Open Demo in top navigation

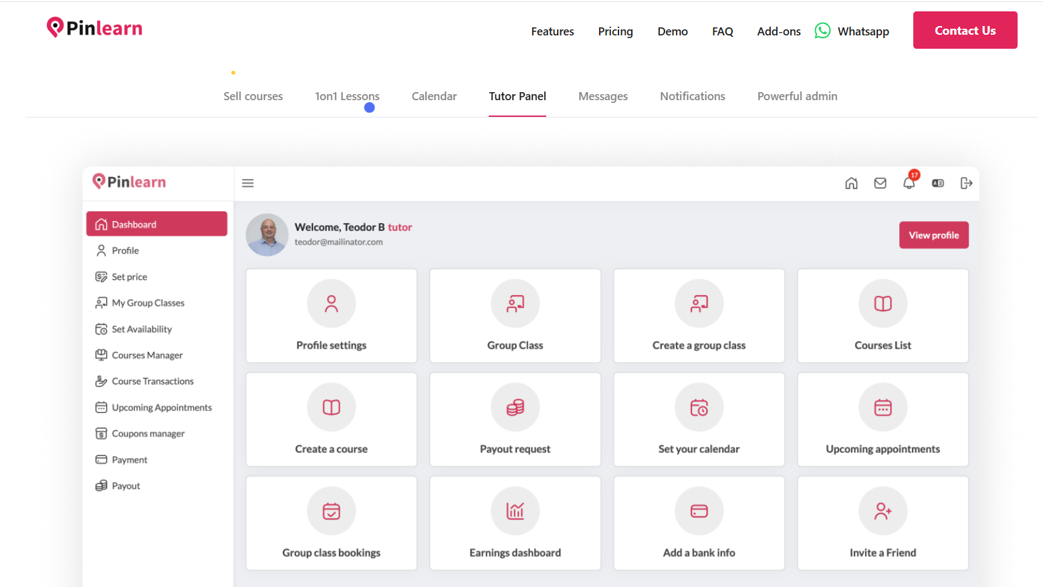[673, 31]
